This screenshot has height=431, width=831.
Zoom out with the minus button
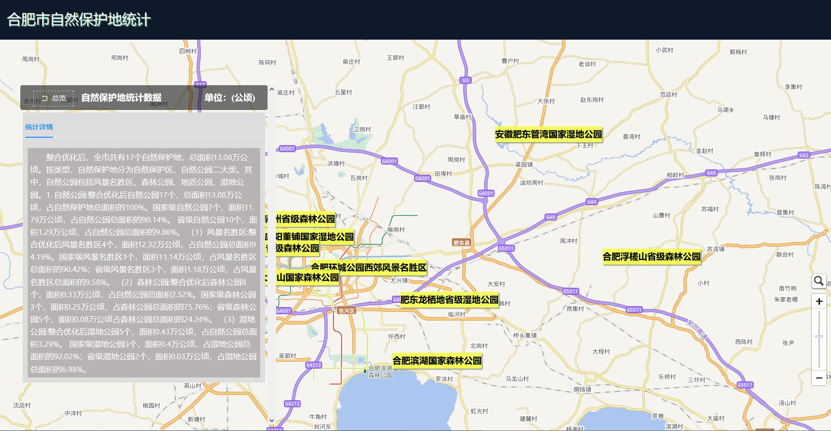(819, 378)
